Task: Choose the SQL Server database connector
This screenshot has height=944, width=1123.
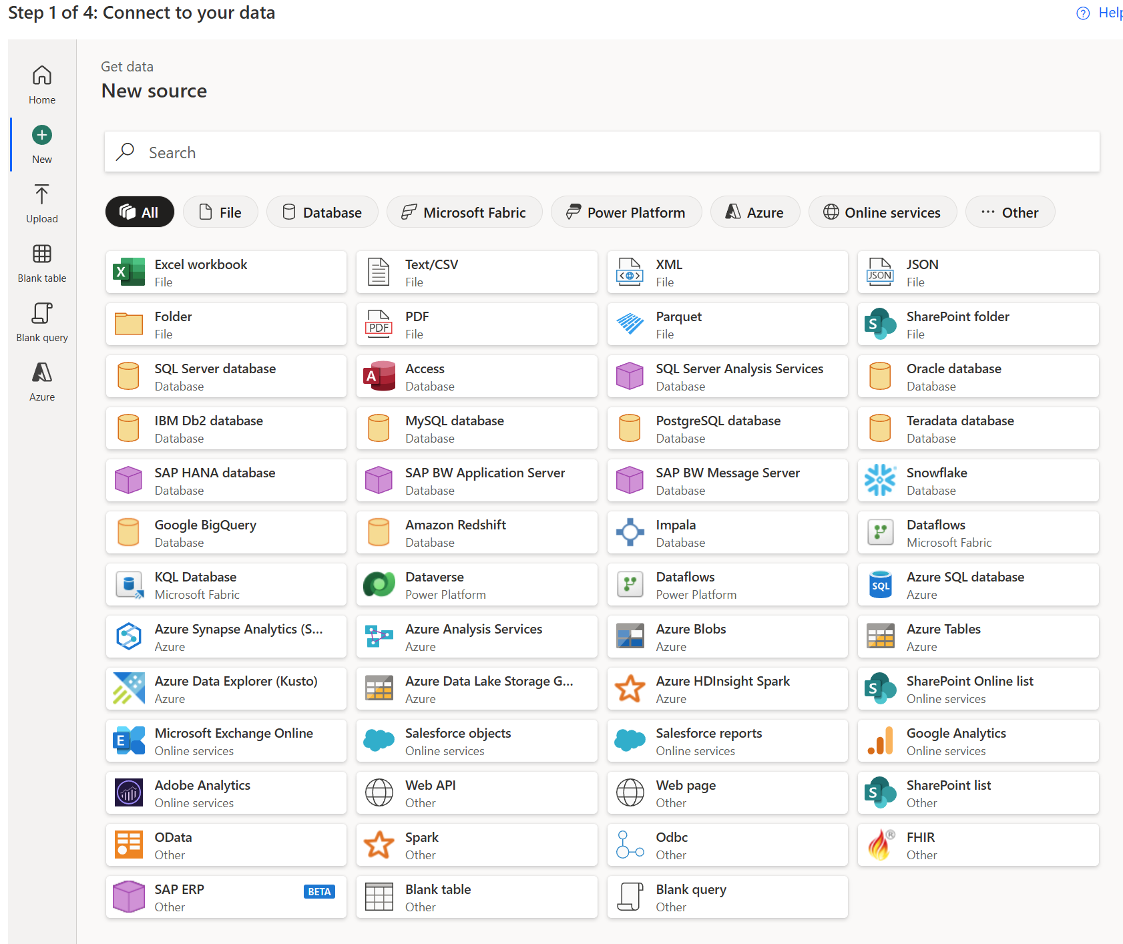Action: pyautogui.click(x=226, y=377)
